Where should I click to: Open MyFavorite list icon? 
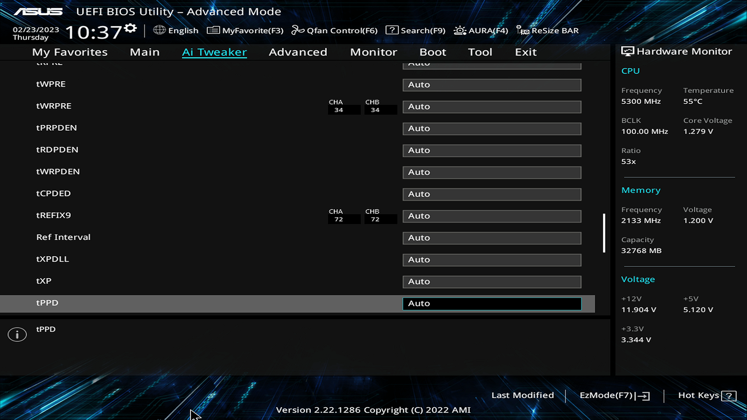coord(213,30)
